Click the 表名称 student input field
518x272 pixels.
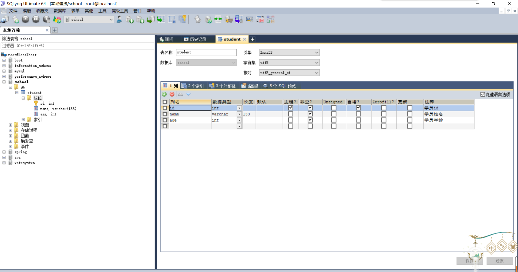(x=206, y=52)
